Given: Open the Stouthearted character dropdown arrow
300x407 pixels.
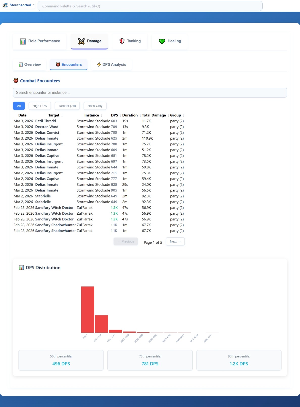Looking at the screenshot, I should coord(34,5).
